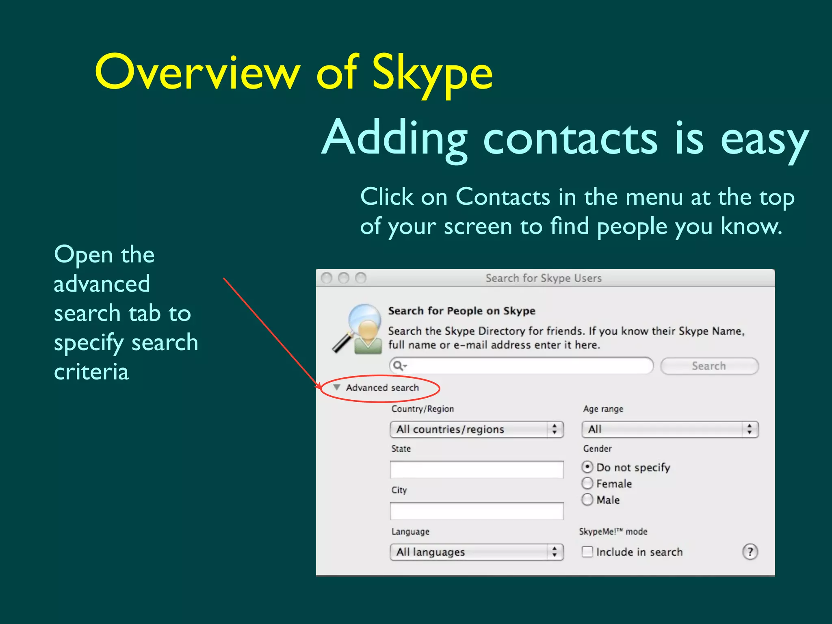832x624 pixels.
Task: Click the Language label
Action: click(410, 532)
